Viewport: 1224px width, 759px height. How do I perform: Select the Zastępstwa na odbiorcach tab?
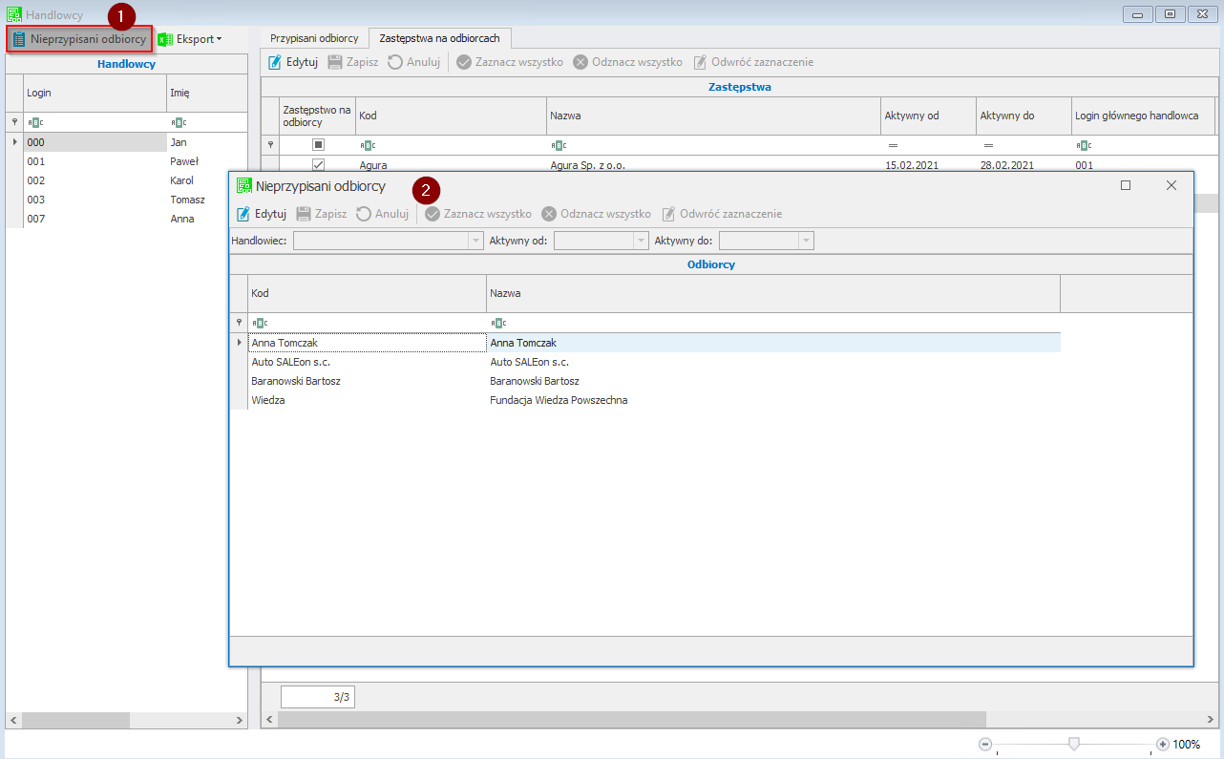[x=439, y=38]
